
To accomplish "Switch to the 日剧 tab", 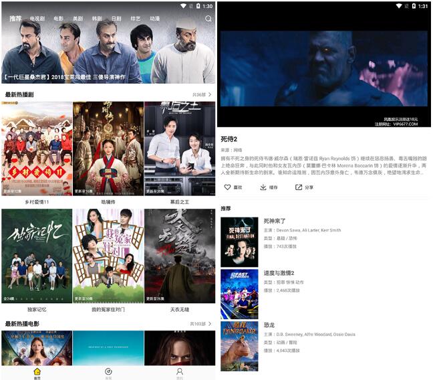I will point(116,19).
